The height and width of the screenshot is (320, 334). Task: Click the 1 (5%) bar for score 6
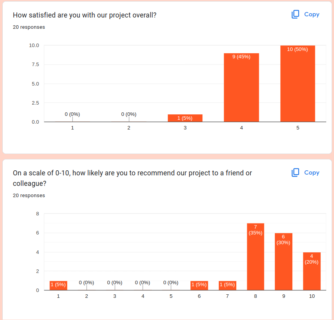pos(199,285)
